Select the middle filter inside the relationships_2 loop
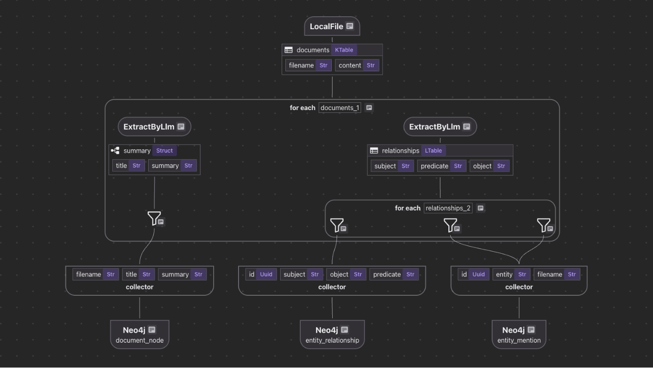 (450, 225)
